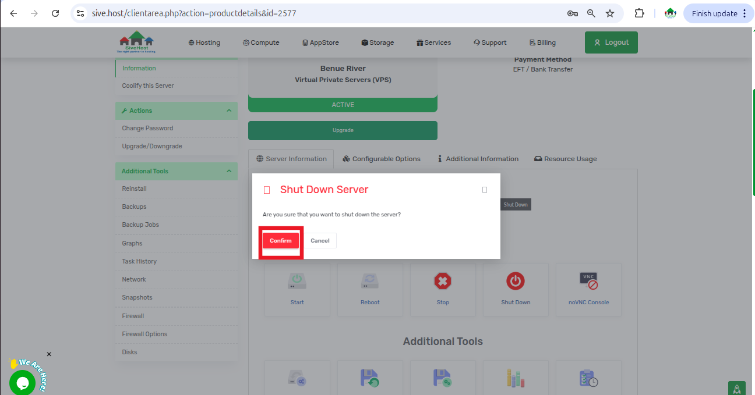The width and height of the screenshot is (755, 395).
Task: Click the Logout button
Action: click(611, 42)
